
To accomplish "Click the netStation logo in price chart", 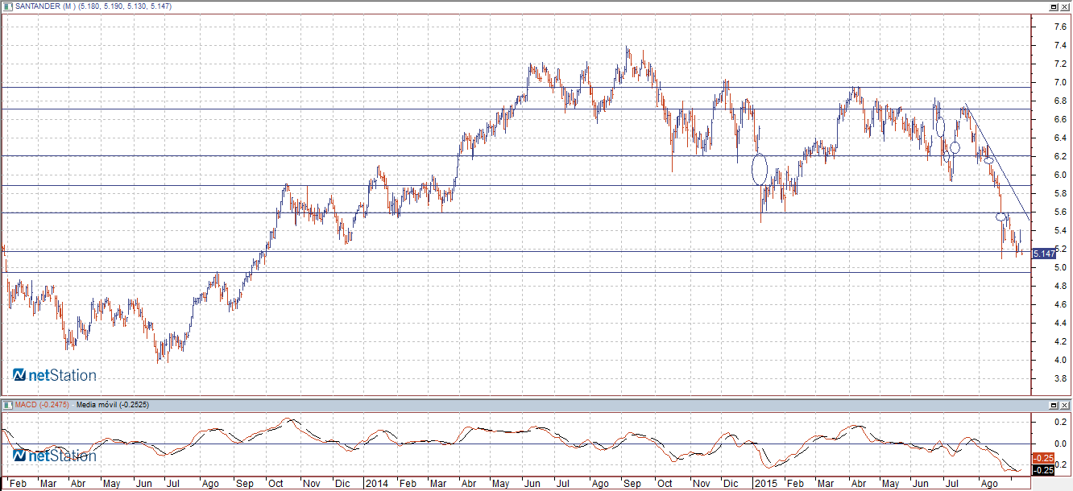I will 54,375.
